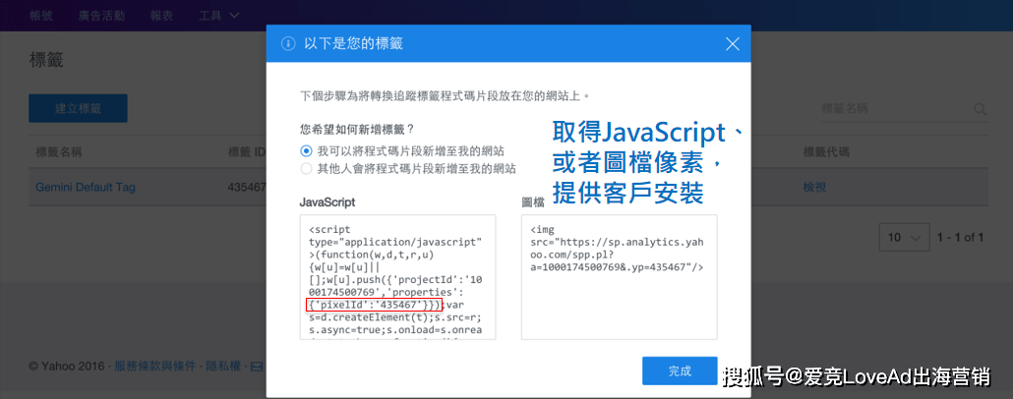The image size is (1013, 399).
Task: Click the 您希望如何新增標籤？ question text
Action: point(357,129)
